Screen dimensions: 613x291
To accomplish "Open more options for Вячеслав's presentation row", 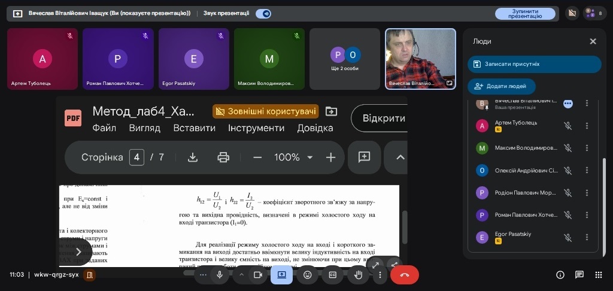I will point(587,103).
